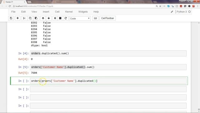Open the cell type Code dropdown

click(x=80, y=19)
